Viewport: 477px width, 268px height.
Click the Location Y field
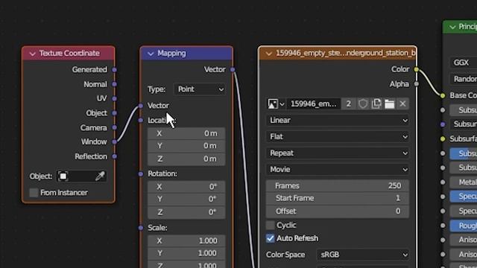point(186,146)
